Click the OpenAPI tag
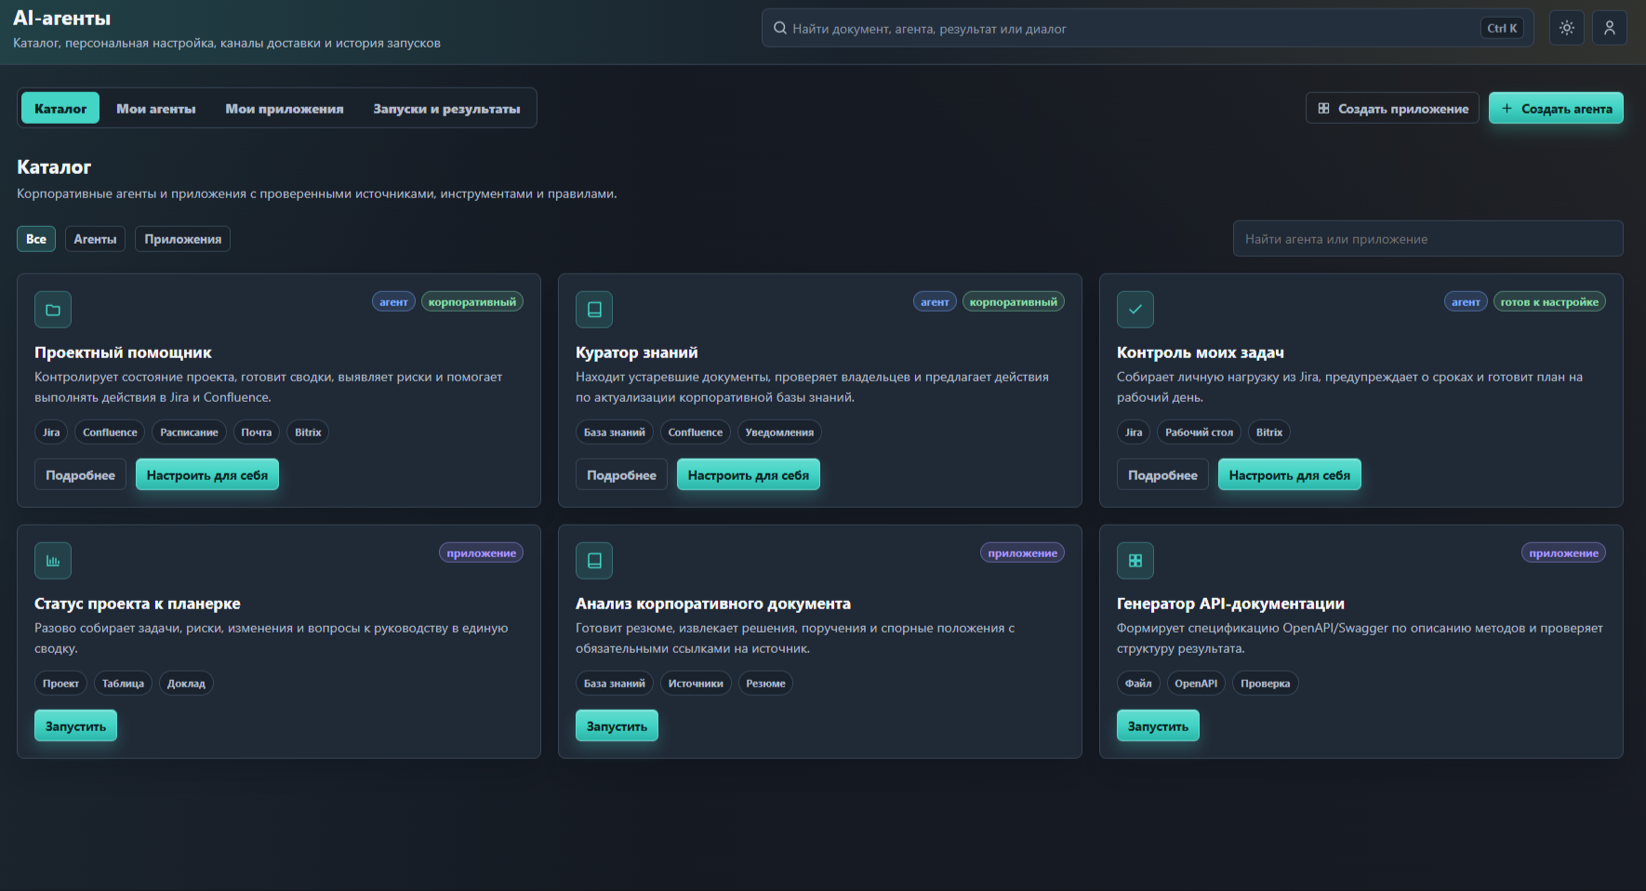The height and width of the screenshot is (891, 1646). (x=1196, y=683)
